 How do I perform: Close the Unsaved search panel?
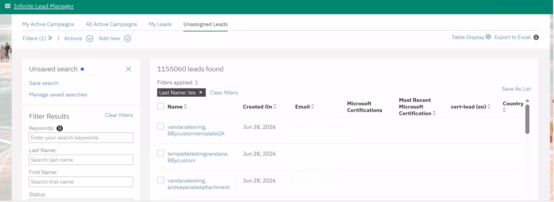coord(128,69)
